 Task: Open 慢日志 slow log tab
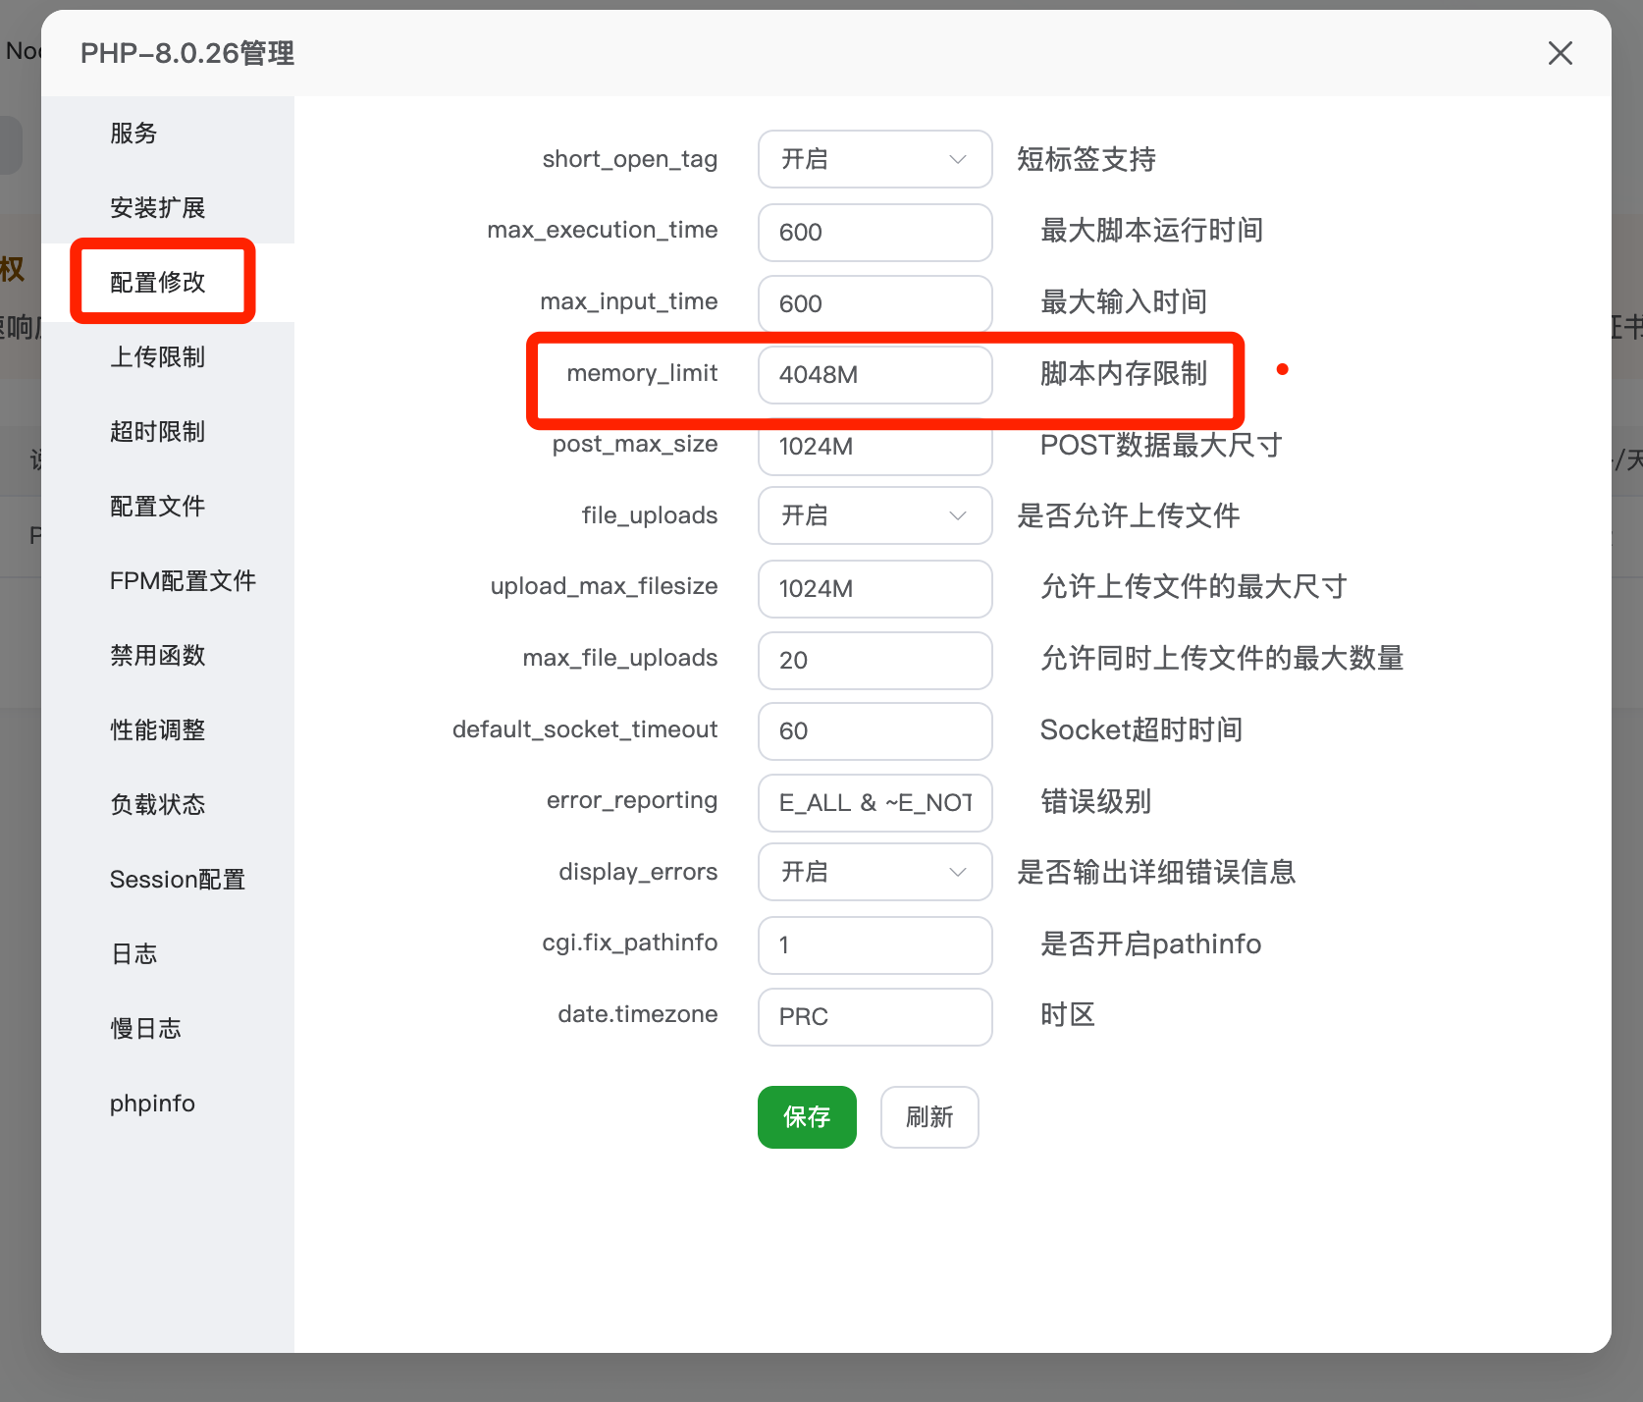(145, 1029)
